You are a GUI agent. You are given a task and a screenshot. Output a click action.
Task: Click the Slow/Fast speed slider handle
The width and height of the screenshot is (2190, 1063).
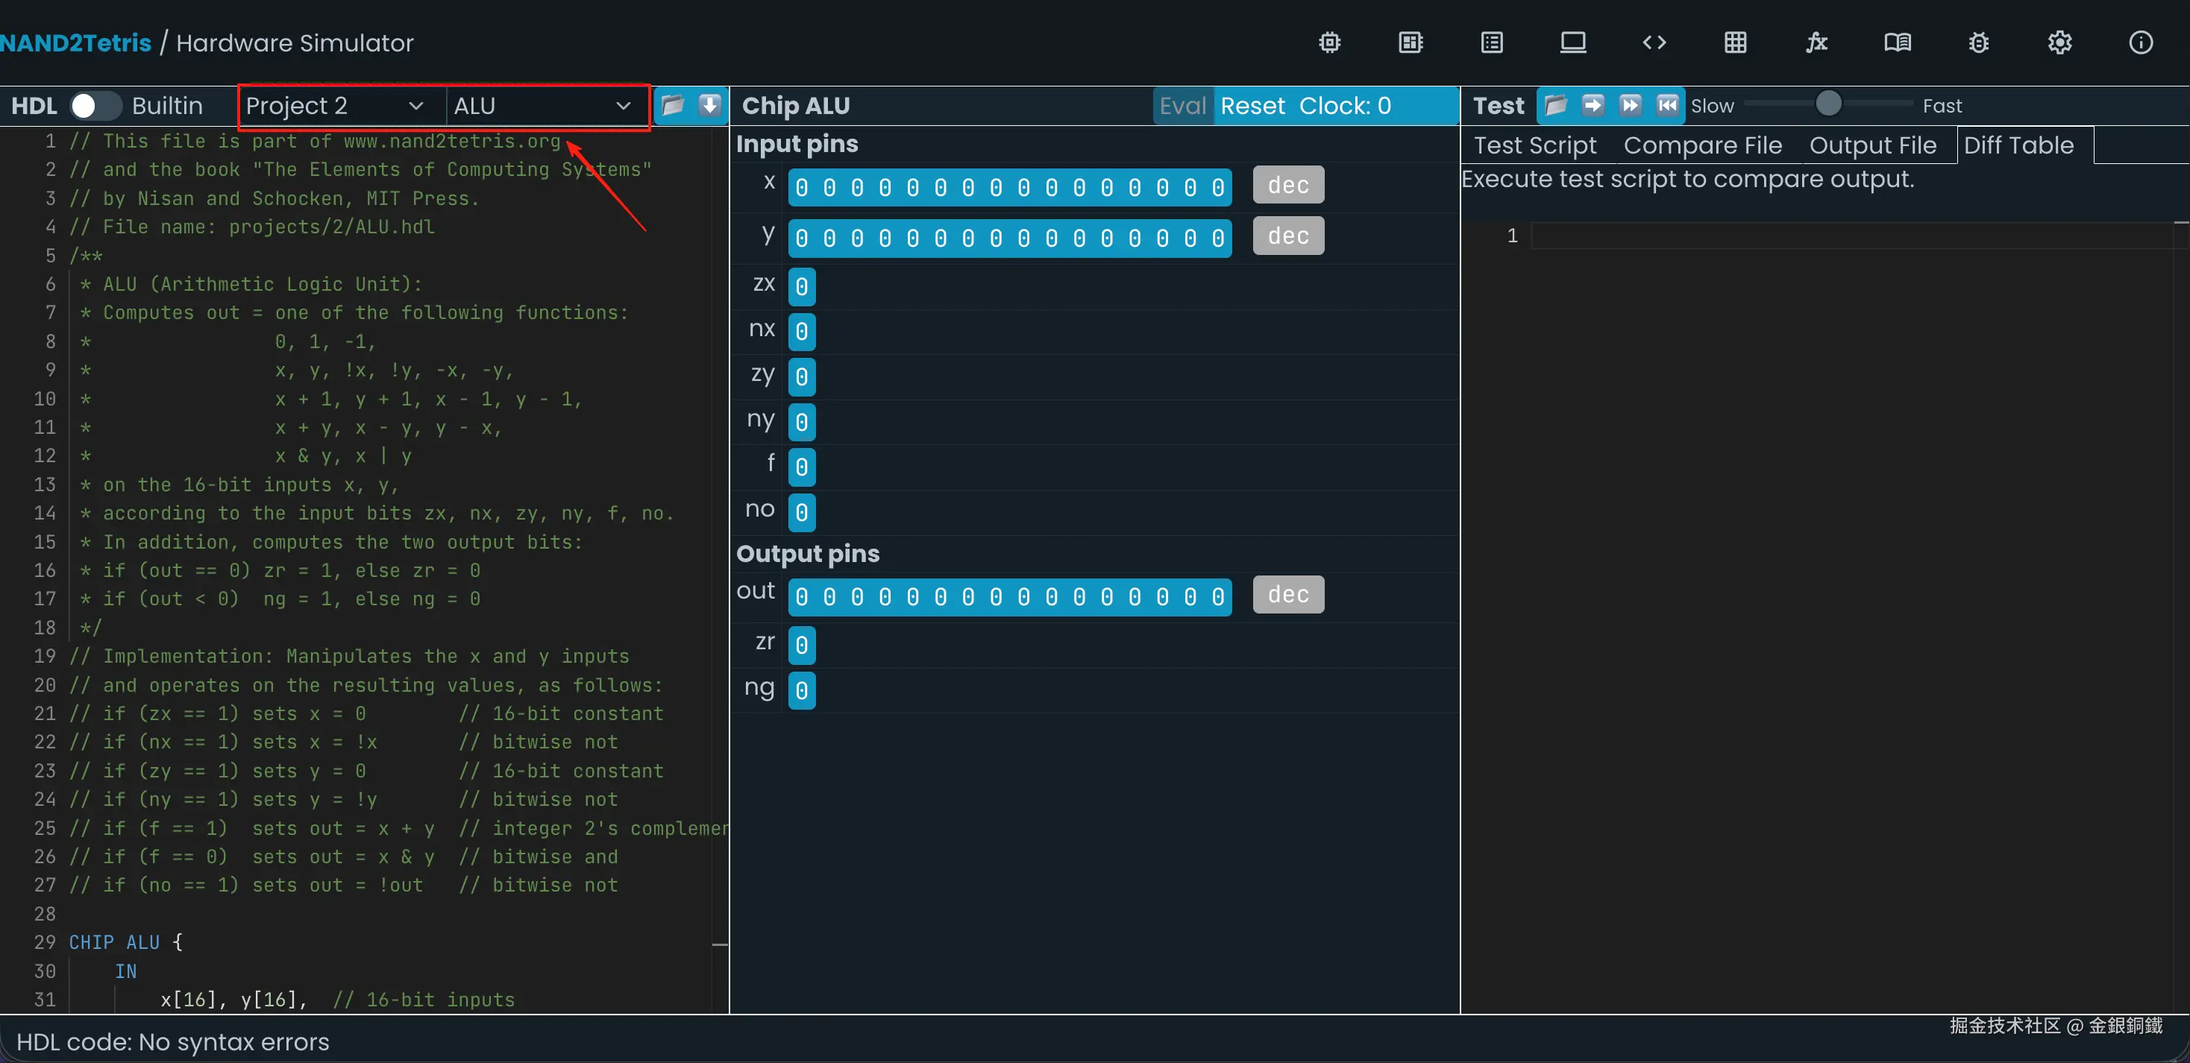[1827, 104]
